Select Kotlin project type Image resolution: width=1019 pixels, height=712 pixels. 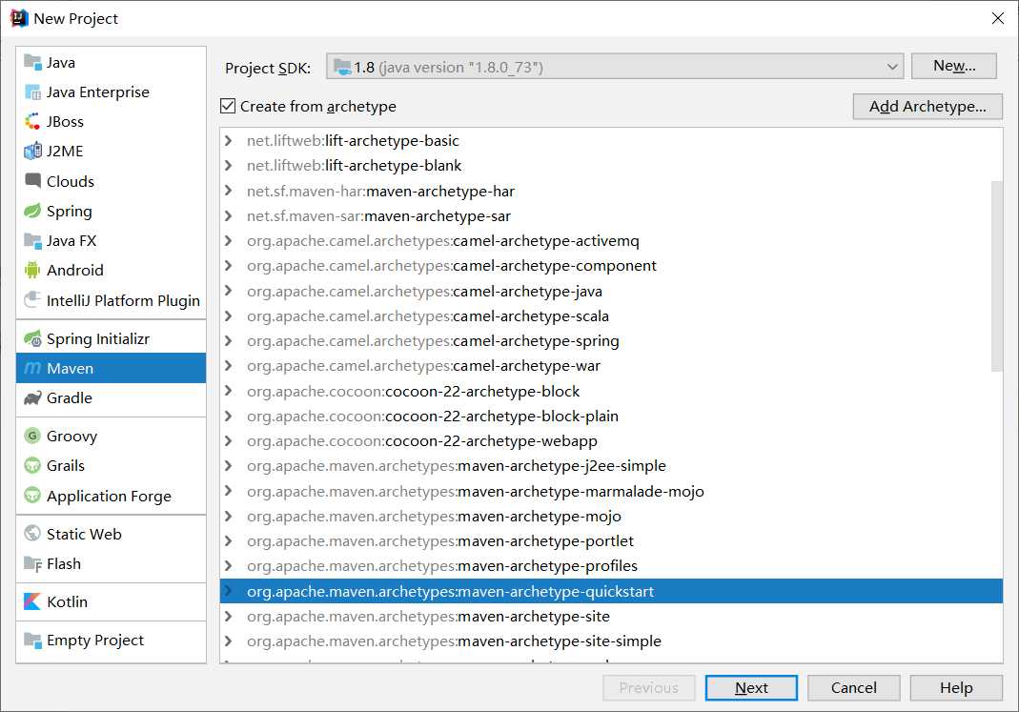111,601
